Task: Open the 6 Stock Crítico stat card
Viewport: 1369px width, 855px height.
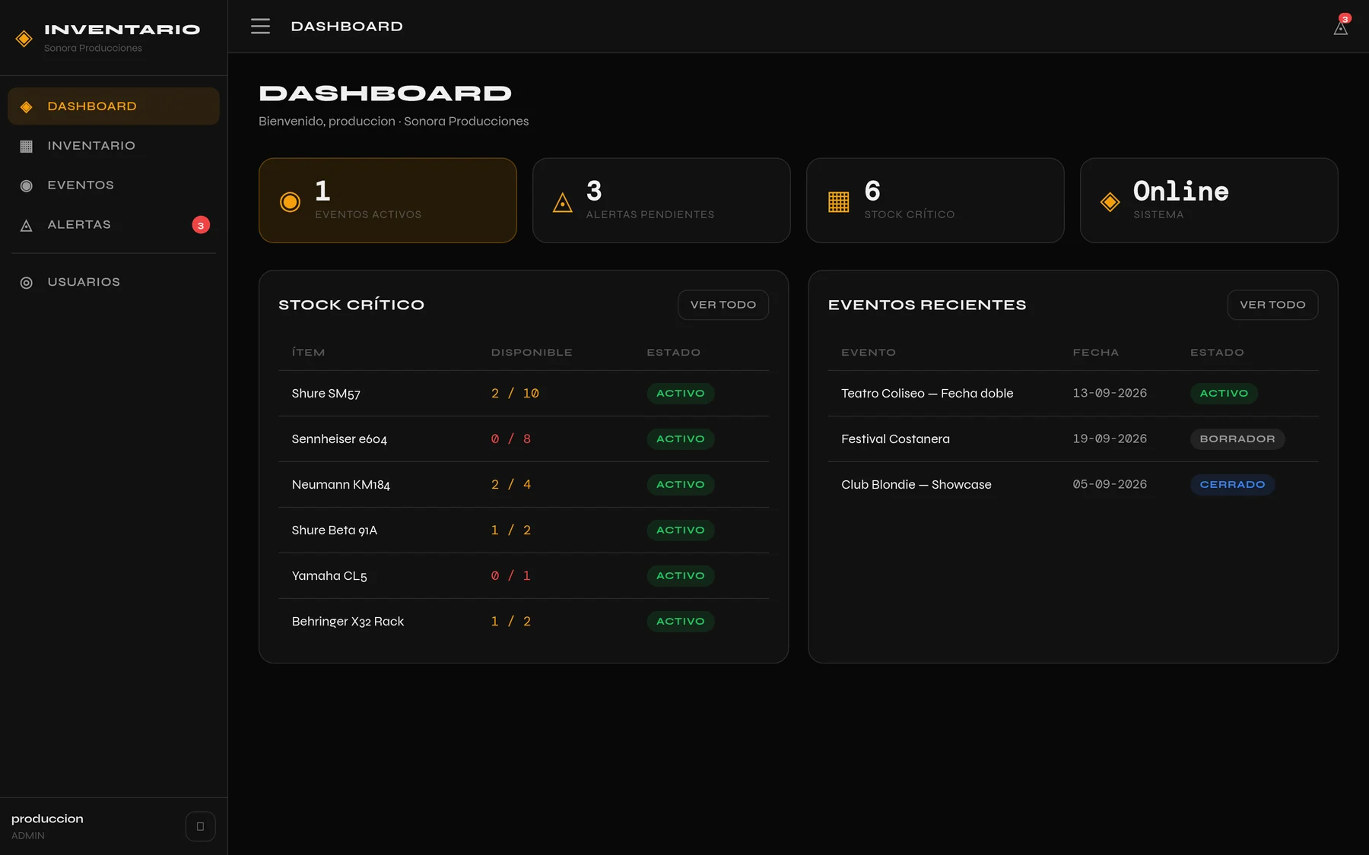Action: pos(935,201)
